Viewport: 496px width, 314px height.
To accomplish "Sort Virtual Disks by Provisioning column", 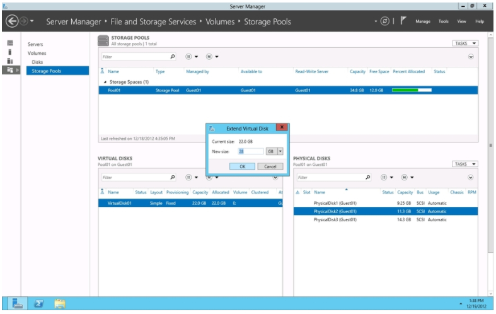I will [x=177, y=192].
